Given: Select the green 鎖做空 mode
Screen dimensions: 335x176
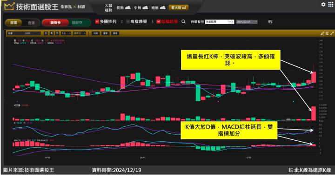Looking at the screenshot, I should pos(77,23).
